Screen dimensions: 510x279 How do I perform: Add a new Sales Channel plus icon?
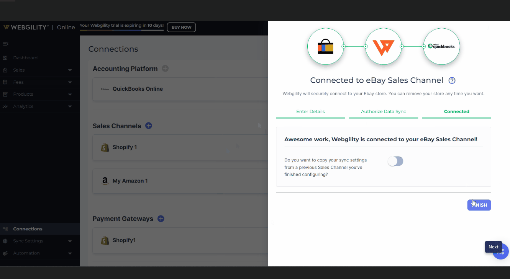coord(149,126)
